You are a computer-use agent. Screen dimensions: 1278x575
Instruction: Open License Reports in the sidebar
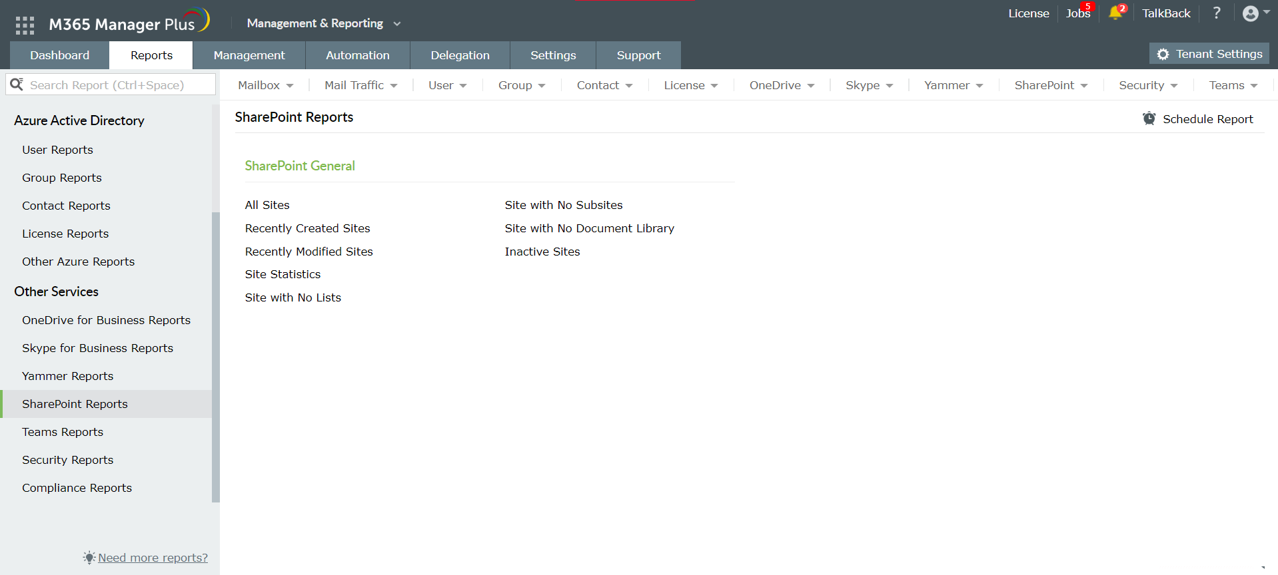[x=65, y=234]
